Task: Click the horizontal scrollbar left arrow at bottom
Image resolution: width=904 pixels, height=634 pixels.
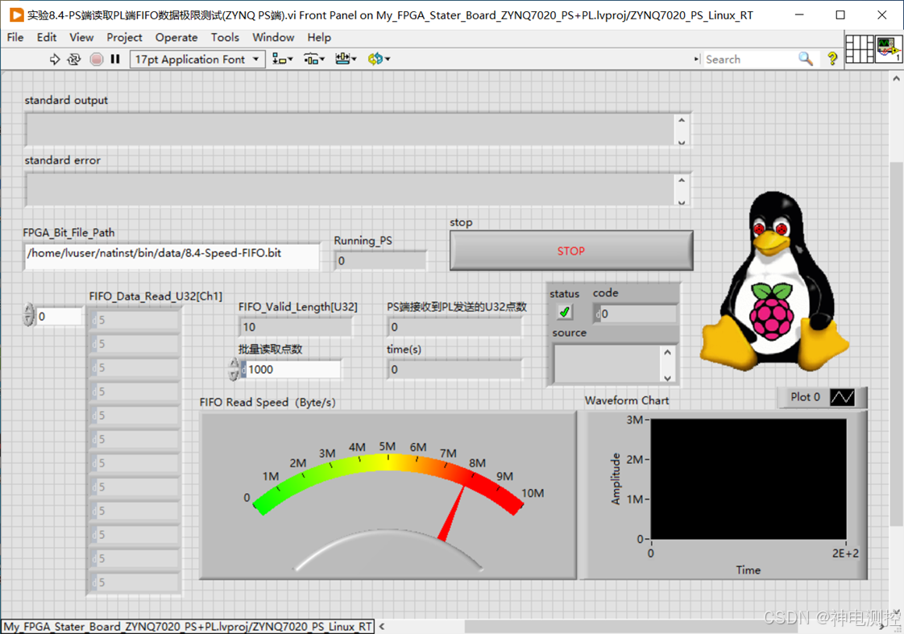Action: tap(382, 626)
